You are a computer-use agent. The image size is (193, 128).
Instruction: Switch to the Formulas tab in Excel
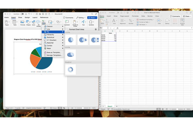tap(135, 16)
